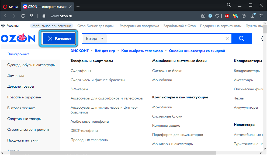Select Одежда, обувь и аксессуары category
Image resolution: width=267 pixels, height=155 pixels.
coord(31,65)
